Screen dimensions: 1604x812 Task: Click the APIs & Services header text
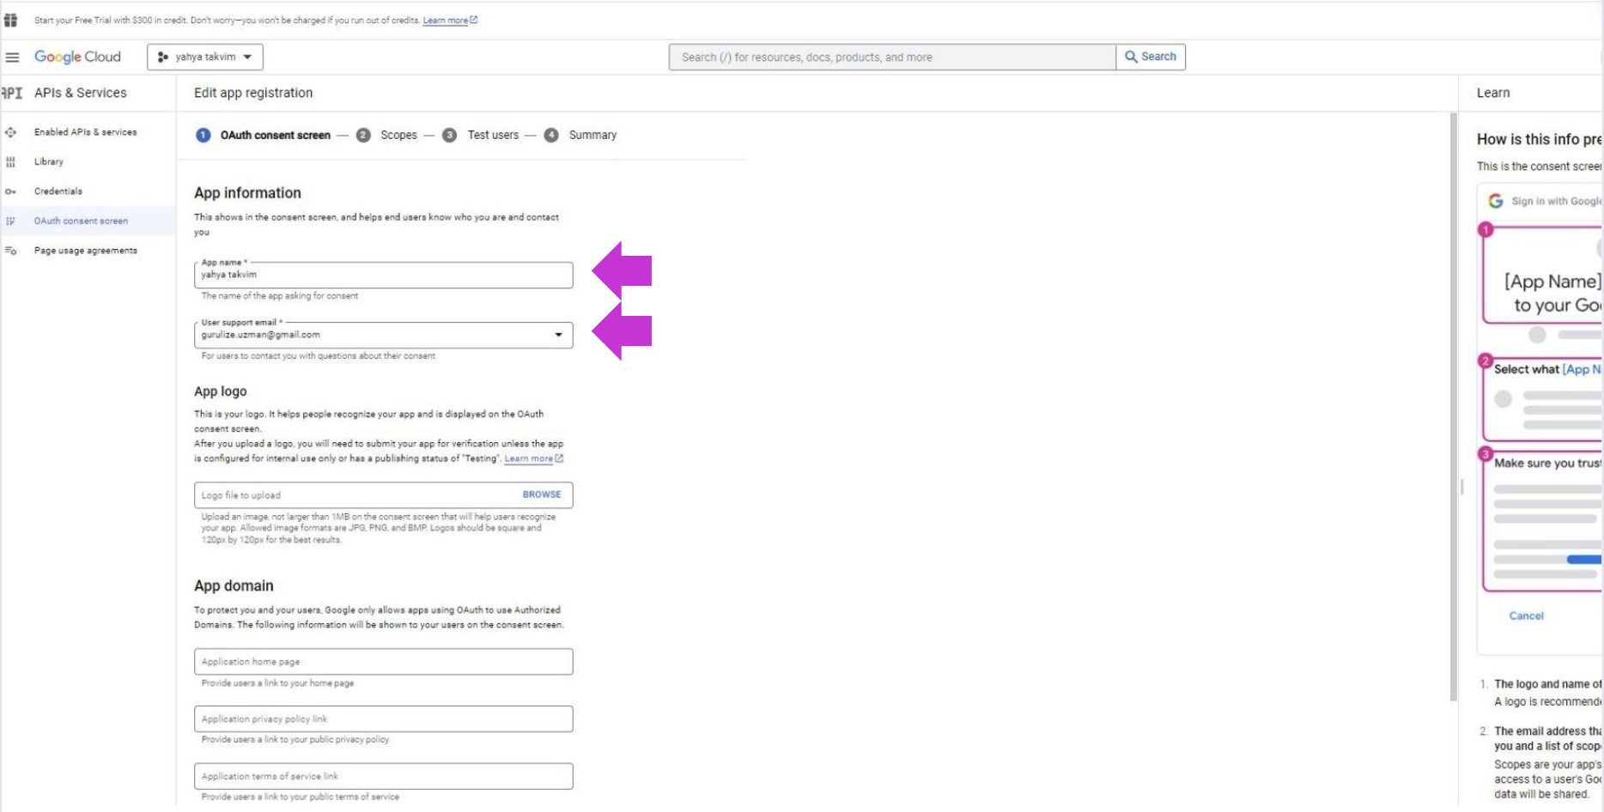(x=81, y=93)
